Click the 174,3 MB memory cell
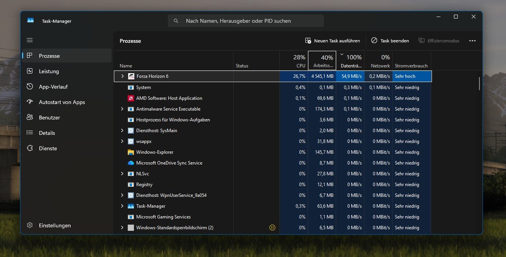The image size is (506, 257). pyautogui.click(x=322, y=109)
